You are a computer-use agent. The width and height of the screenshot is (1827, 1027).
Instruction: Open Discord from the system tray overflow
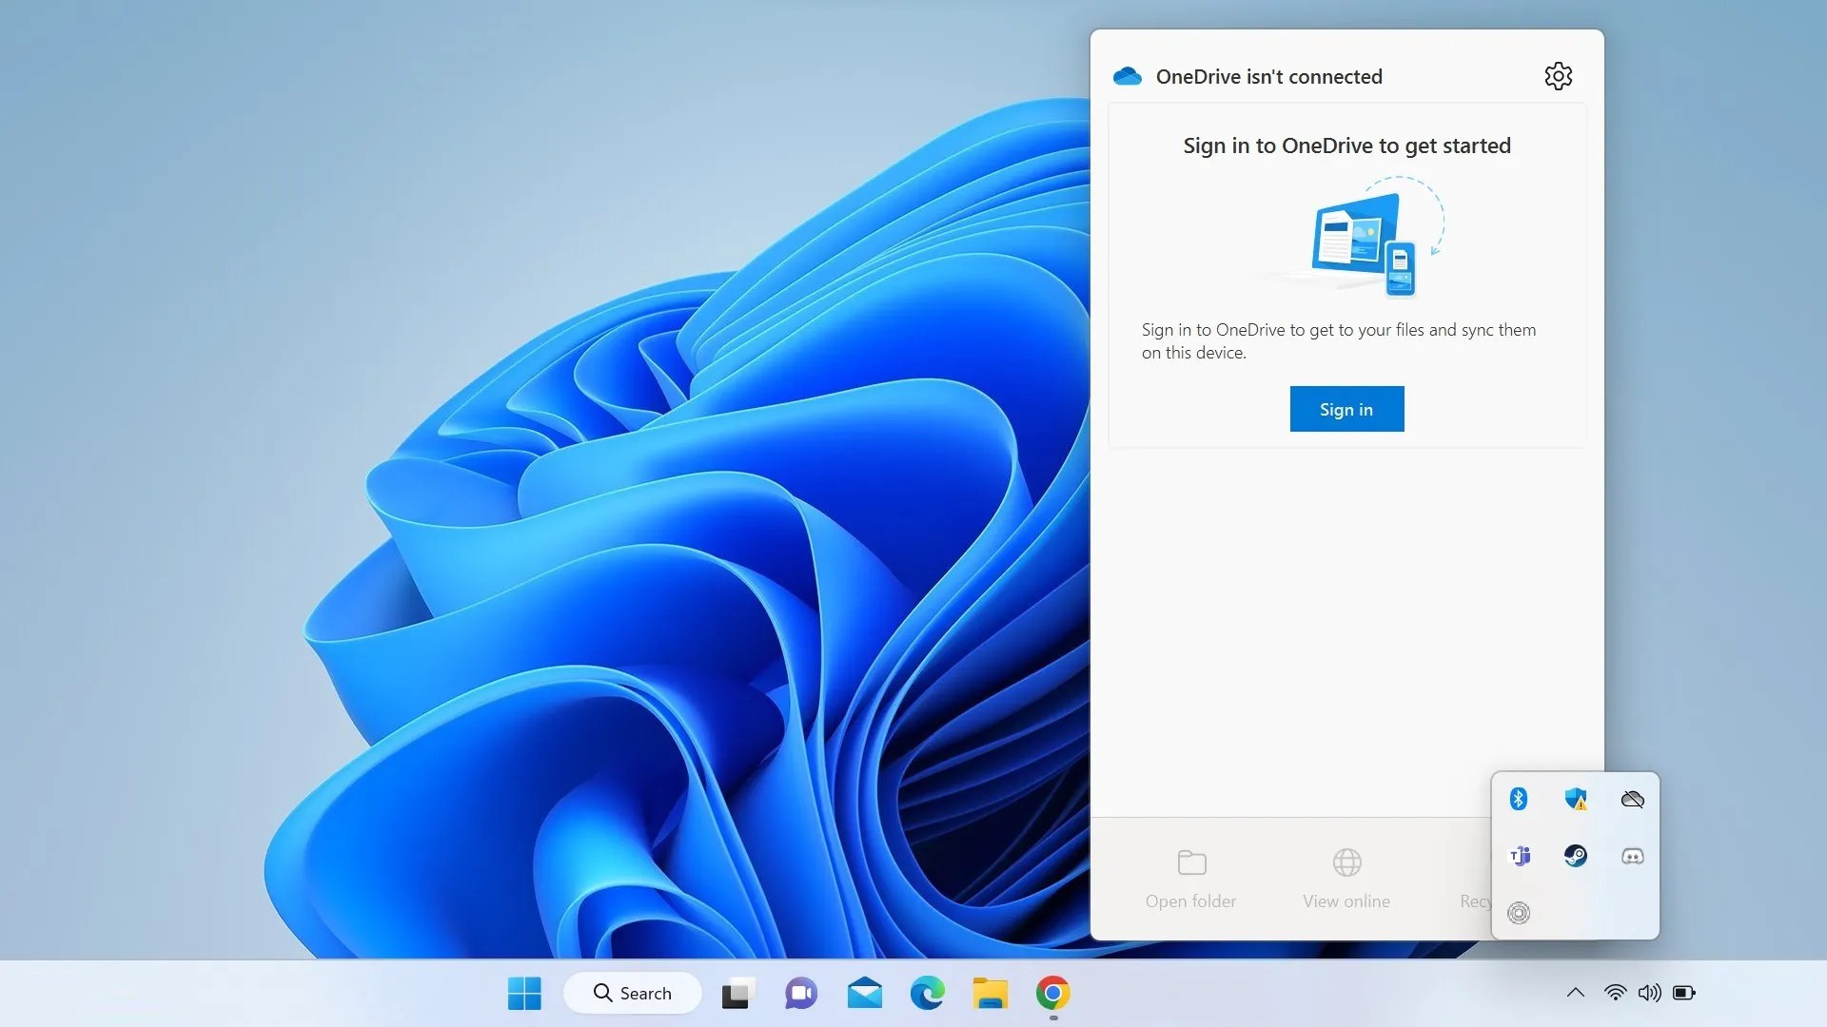click(x=1632, y=856)
